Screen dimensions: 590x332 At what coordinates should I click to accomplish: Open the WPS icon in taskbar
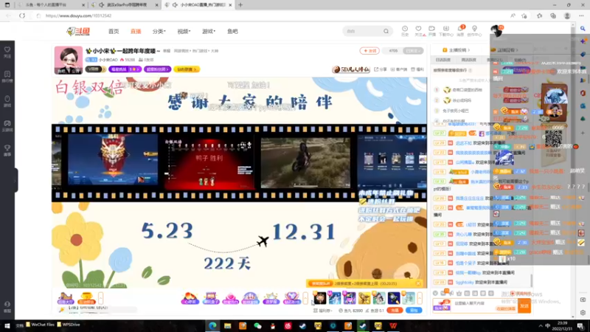coord(393,326)
